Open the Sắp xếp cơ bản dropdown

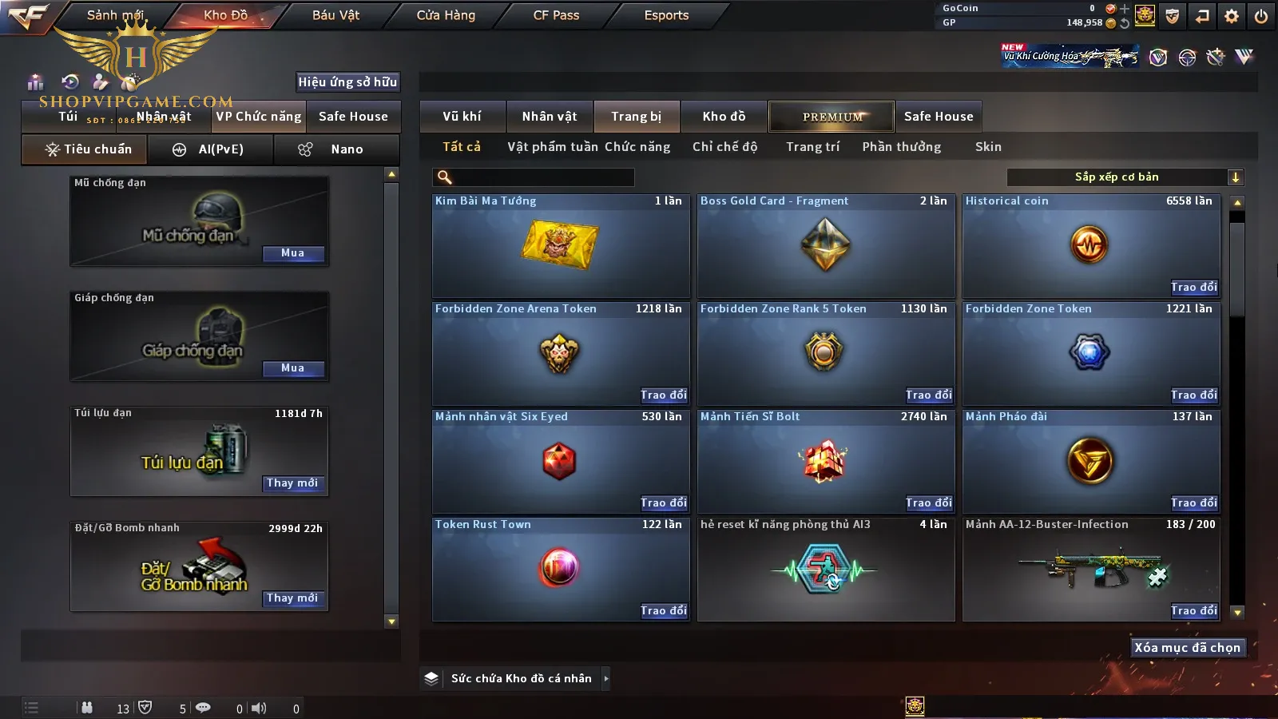[x=1126, y=177]
